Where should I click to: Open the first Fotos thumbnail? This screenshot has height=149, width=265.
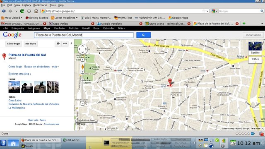coord(14,87)
